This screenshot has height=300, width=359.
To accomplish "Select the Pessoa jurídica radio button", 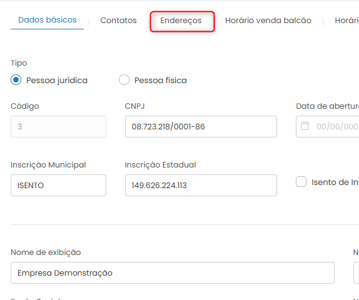I will (x=16, y=80).
